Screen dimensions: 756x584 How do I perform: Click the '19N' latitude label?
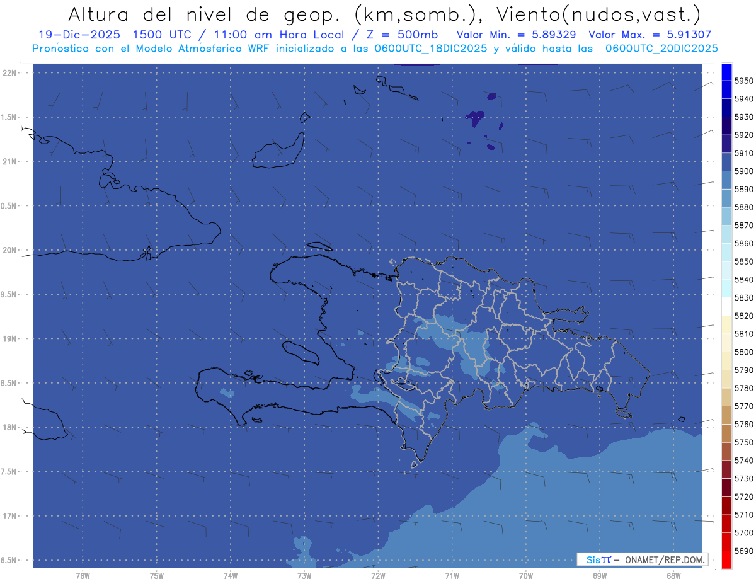coord(11,339)
